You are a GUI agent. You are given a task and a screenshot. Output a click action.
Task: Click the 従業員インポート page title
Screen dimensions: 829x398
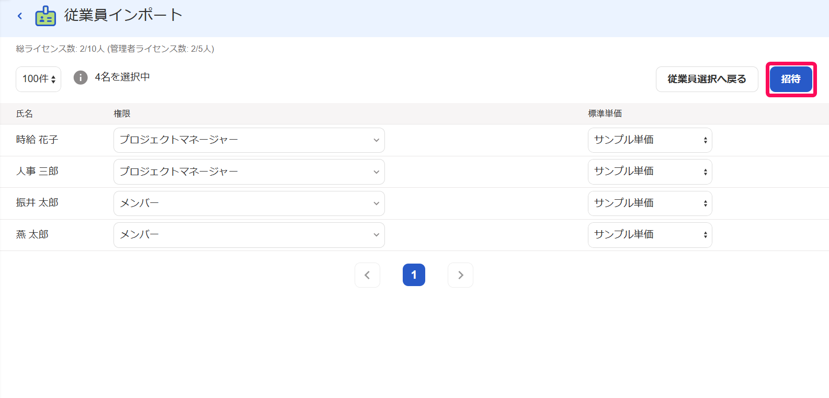(x=123, y=15)
